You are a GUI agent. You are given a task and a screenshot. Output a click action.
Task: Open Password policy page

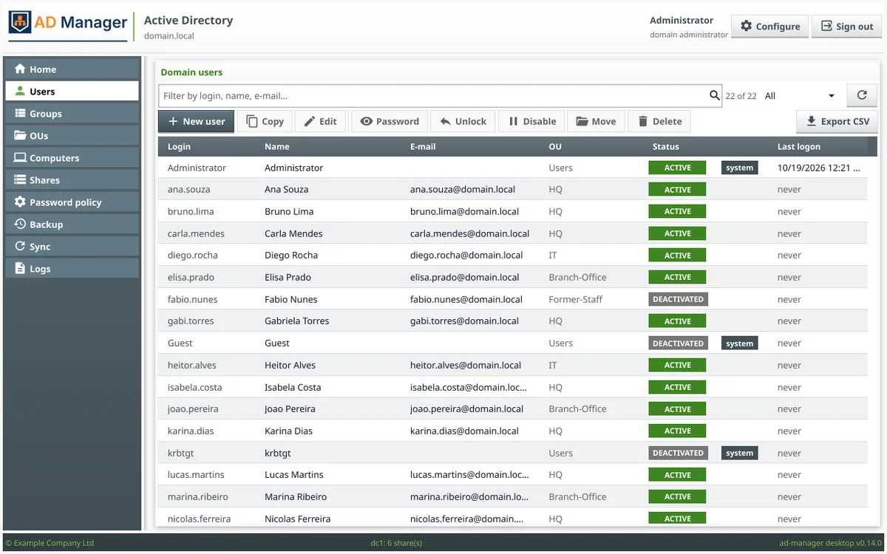point(71,202)
